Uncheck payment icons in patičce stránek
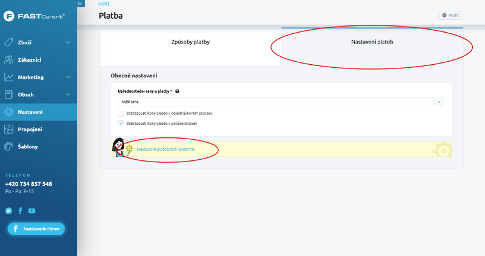The width and height of the screenshot is (485, 256). click(x=121, y=123)
